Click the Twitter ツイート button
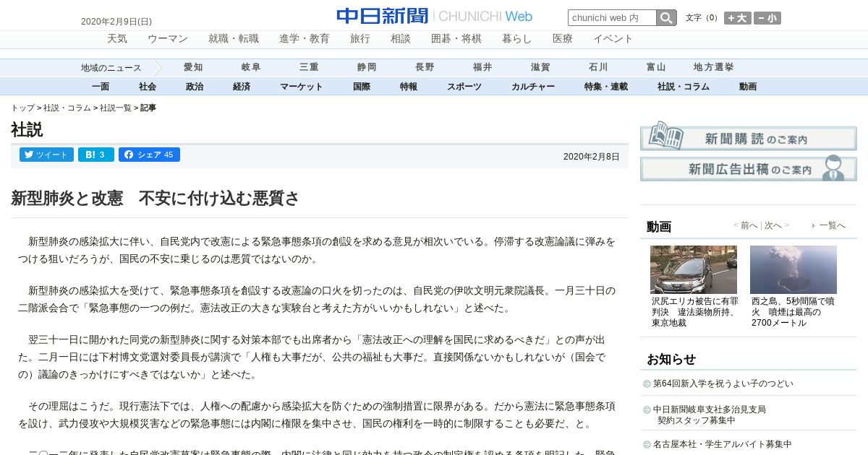Viewport: 868px width, 455px height. 46,155
